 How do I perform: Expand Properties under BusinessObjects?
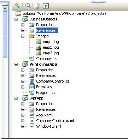coord(23,25)
